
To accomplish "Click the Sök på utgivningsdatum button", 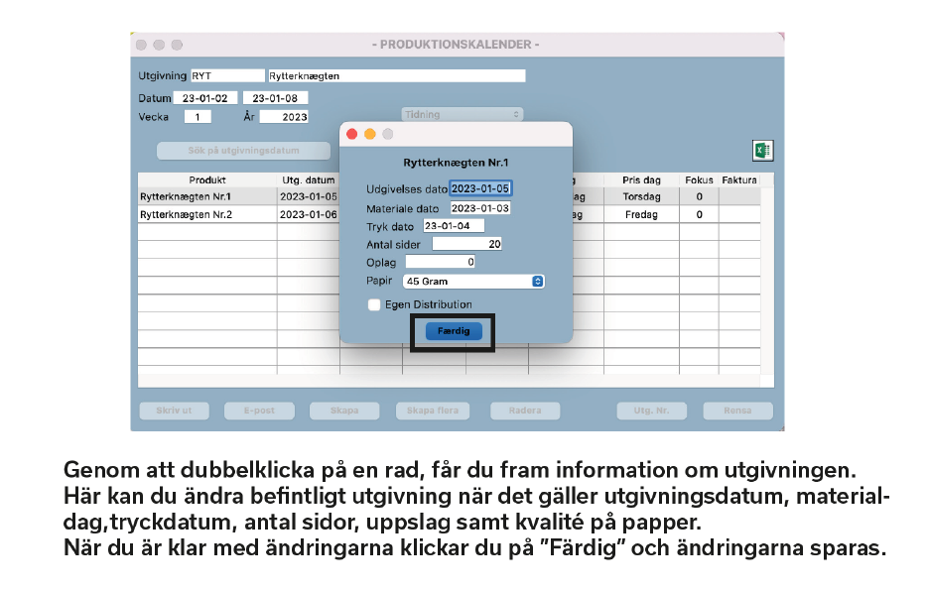I will click(243, 151).
